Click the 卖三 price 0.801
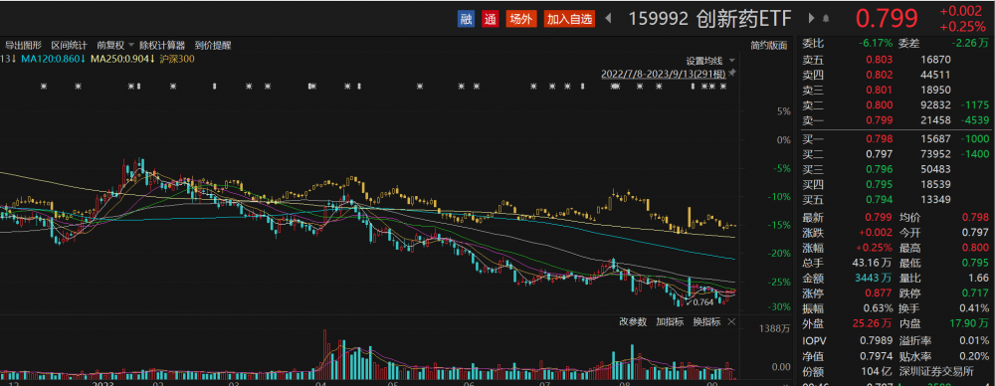The width and height of the screenshot is (995, 386). tap(881, 91)
